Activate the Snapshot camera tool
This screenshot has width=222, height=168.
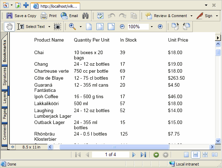pos(57,27)
